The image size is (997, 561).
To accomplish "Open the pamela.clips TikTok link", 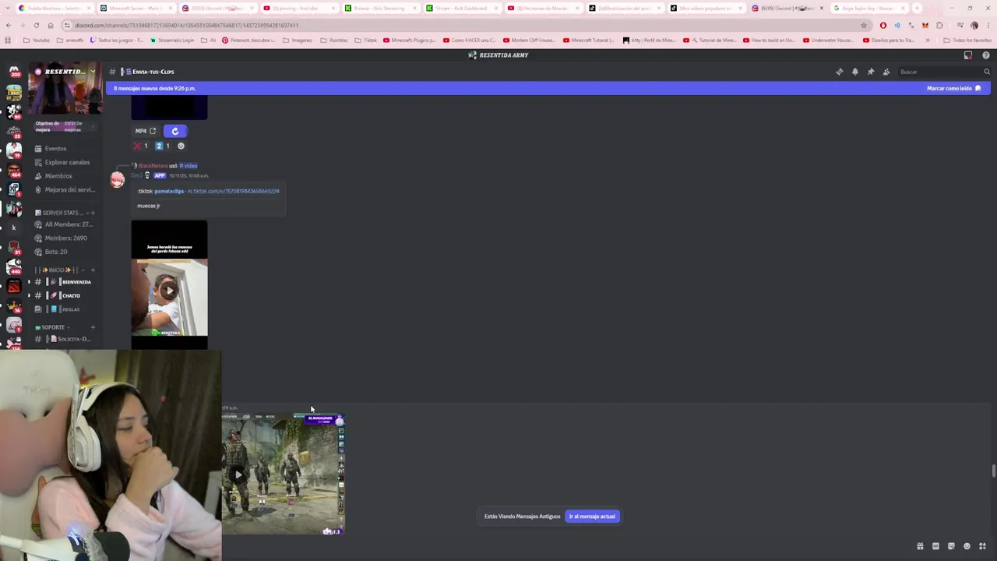I will [x=169, y=191].
